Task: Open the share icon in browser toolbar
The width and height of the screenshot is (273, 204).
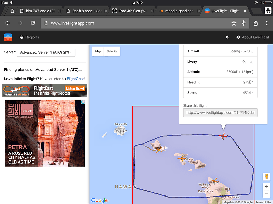Action: (256, 23)
